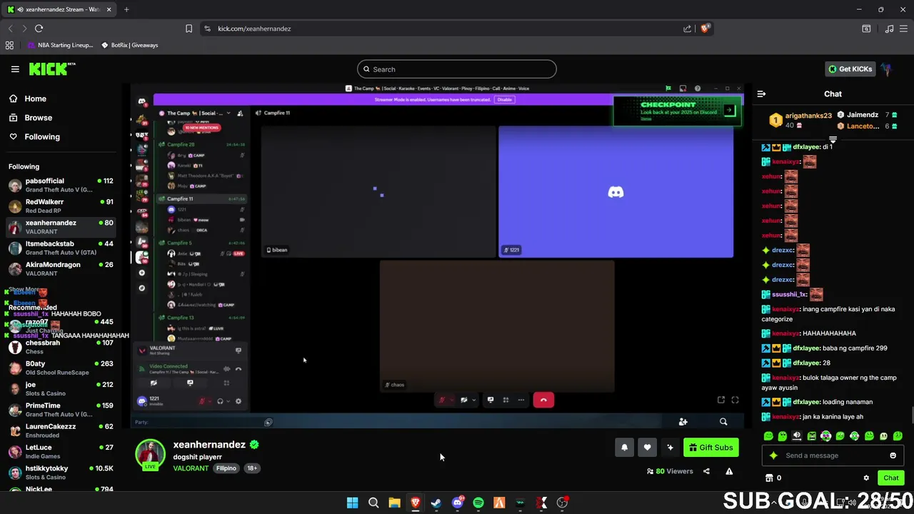Expand the gift leaderboard handle
The image size is (914, 514).
[833, 139]
